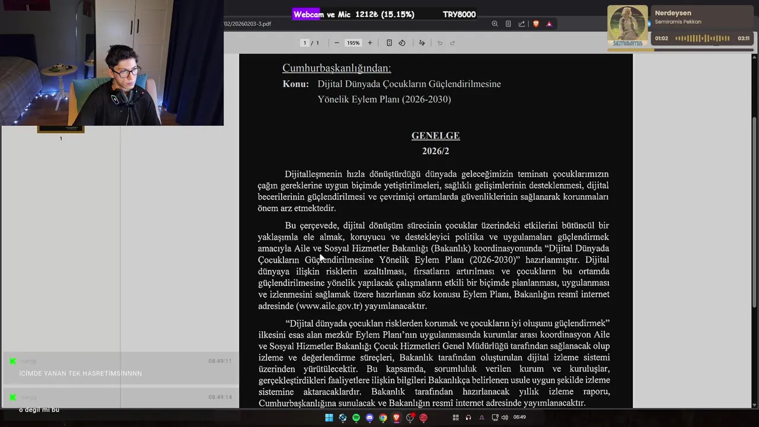Zoom out the PDF with the minus button
Image resolution: width=759 pixels, height=427 pixels.
(336, 43)
